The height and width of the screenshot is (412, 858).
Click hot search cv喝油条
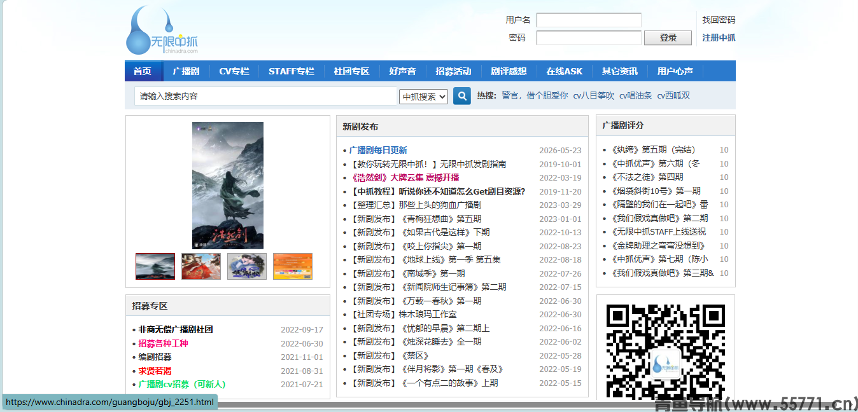(x=635, y=96)
